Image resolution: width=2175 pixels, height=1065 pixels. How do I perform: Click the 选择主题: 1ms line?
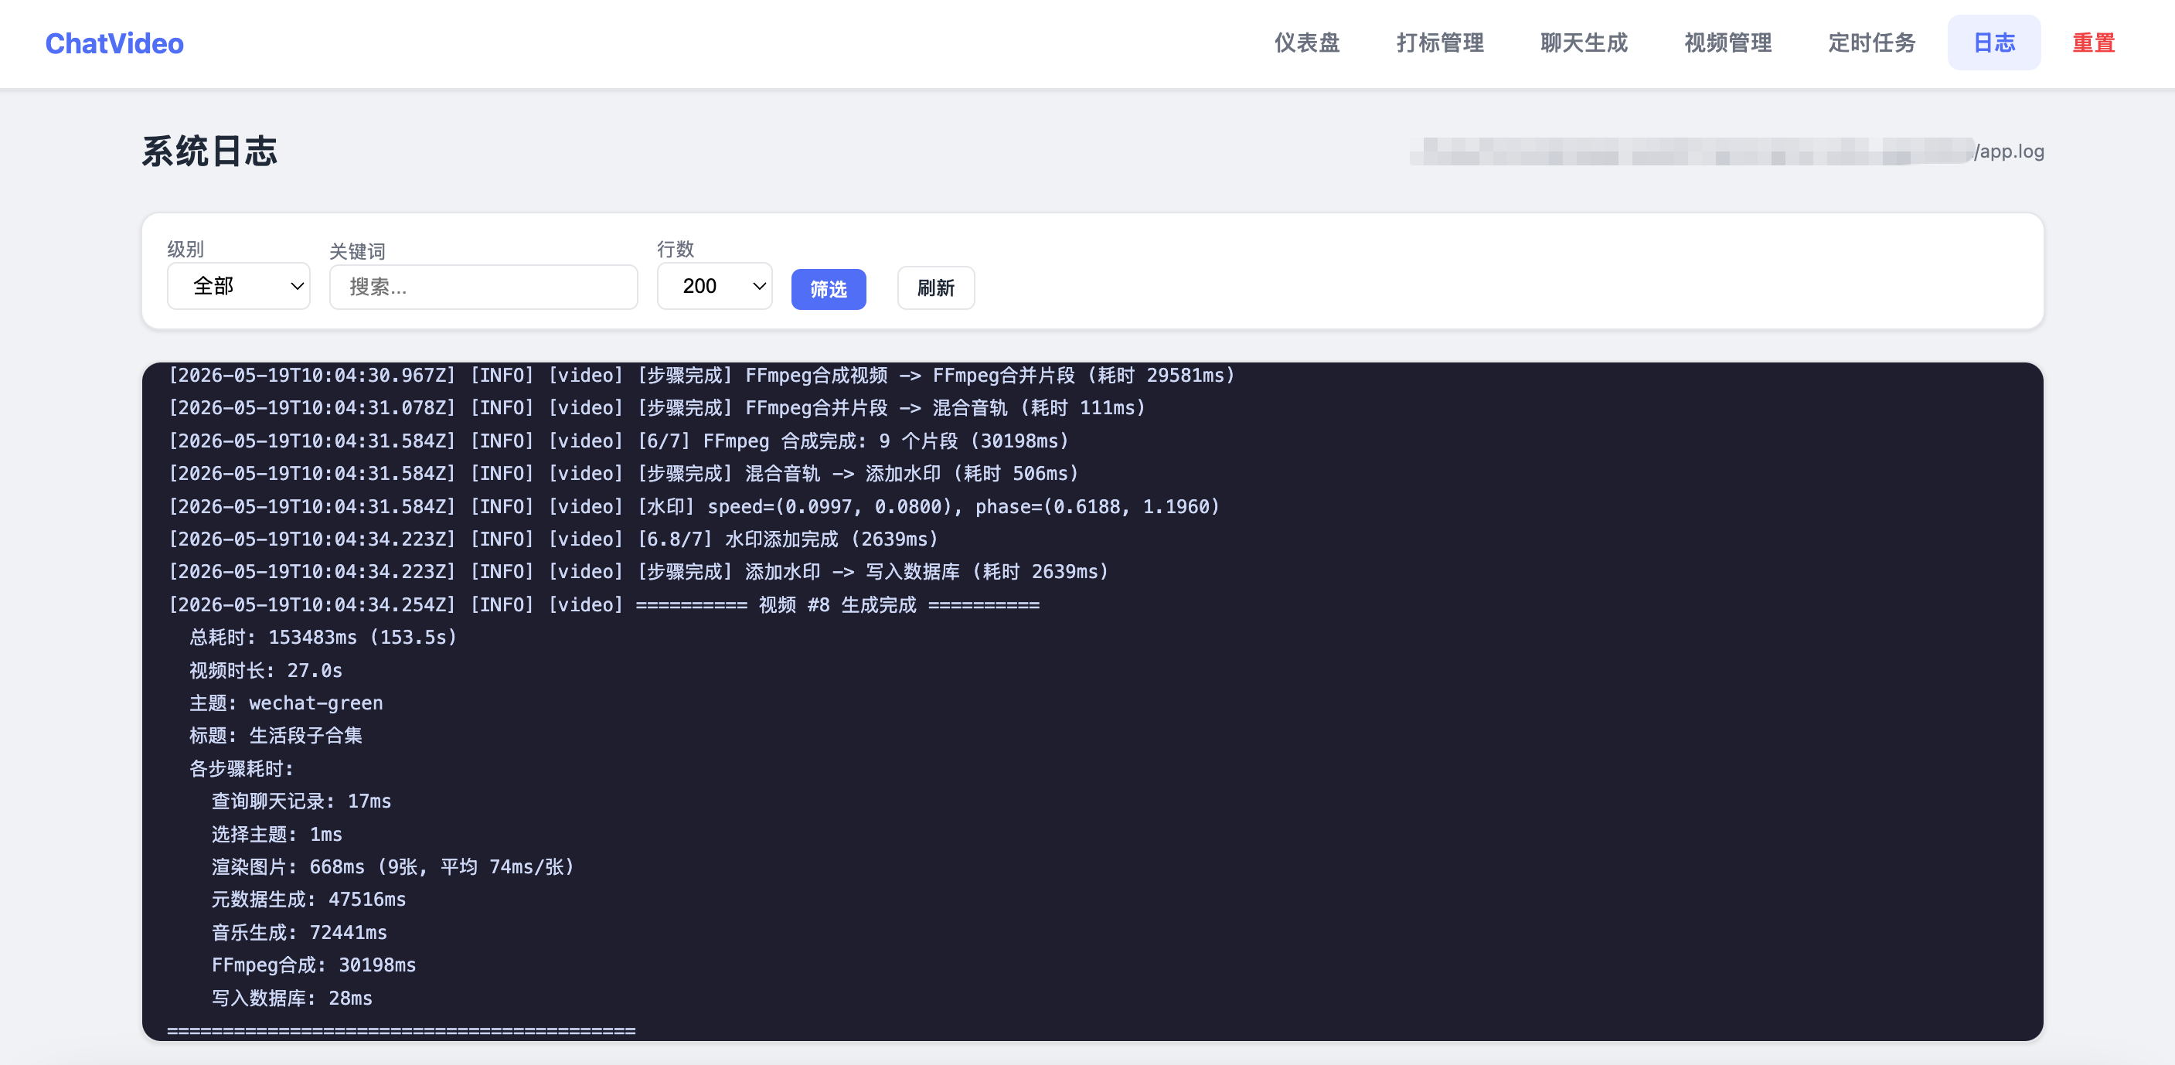click(277, 835)
